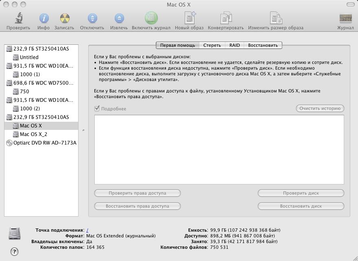Click the Проверить диск button
The height and width of the screenshot is (261, 358).
pyautogui.click(x=301, y=193)
